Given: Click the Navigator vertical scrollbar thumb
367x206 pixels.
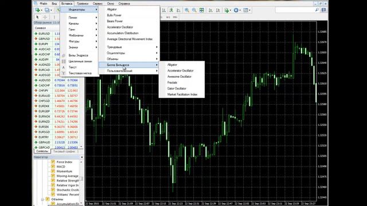Looking at the screenshot, I should (81, 179).
